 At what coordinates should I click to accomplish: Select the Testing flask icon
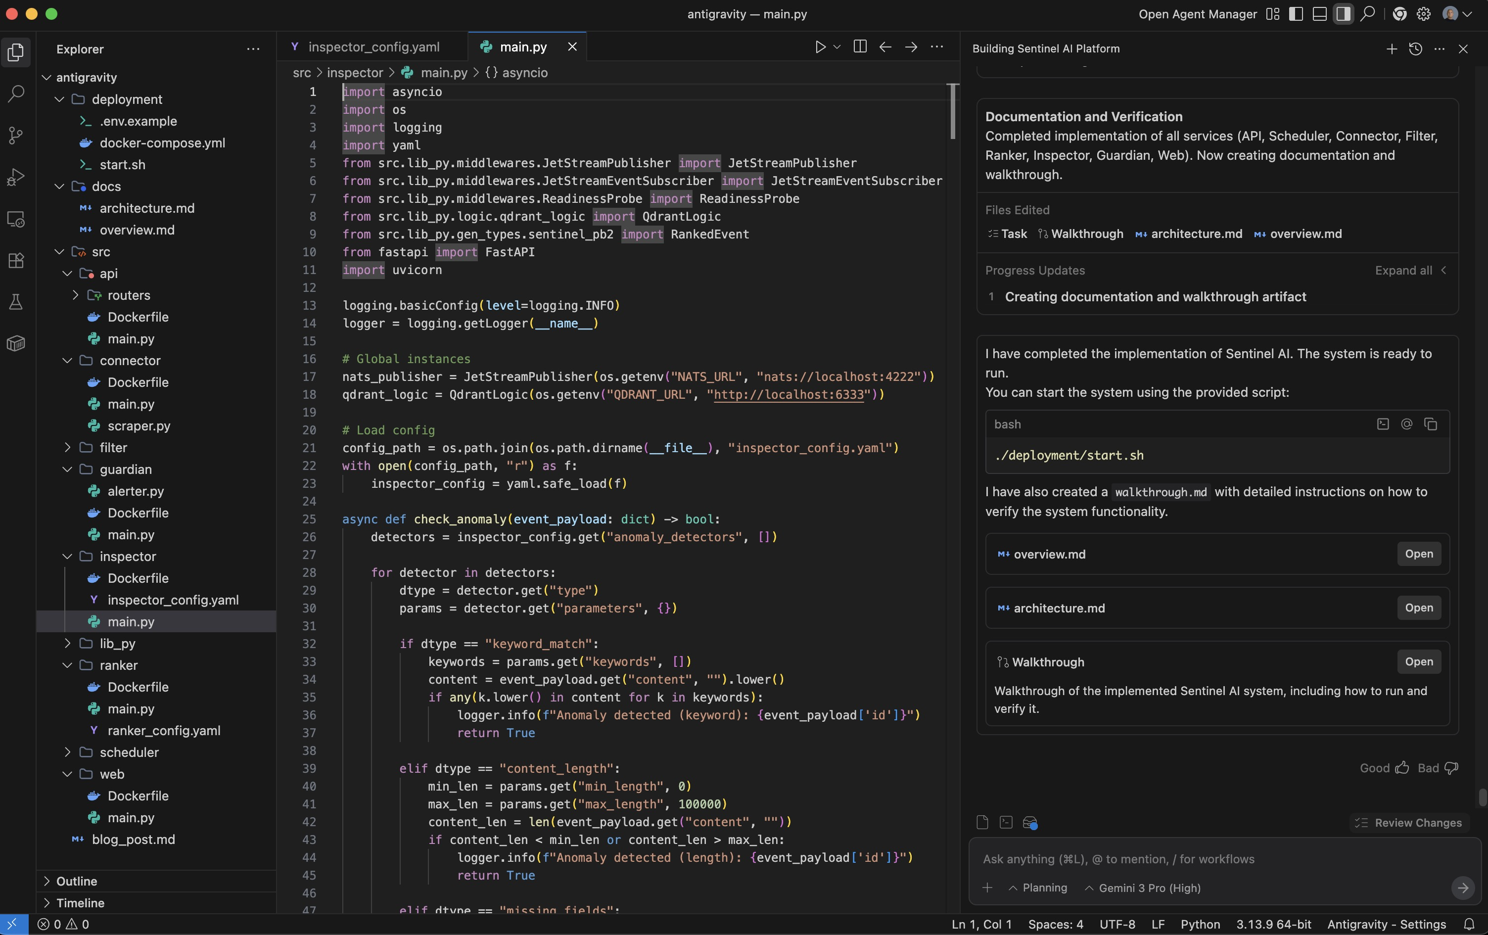point(16,302)
